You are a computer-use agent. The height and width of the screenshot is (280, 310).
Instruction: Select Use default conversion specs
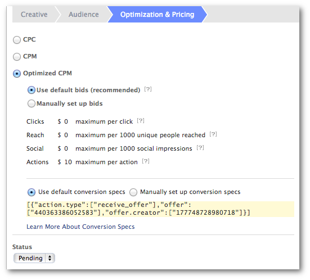pyautogui.click(x=32, y=192)
